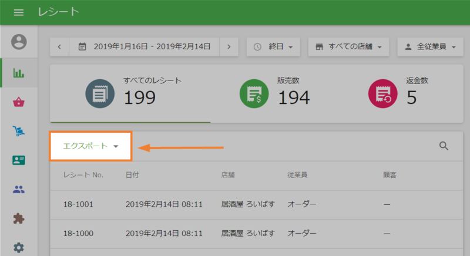Switch to すべてのレシート tab showing 199
The height and width of the screenshot is (256, 470).
tap(130, 93)
